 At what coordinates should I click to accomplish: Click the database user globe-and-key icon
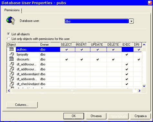tap(11, 21)
